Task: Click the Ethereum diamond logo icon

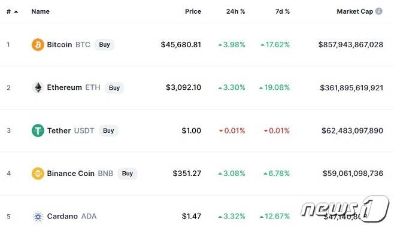Action: click(38, 87)
